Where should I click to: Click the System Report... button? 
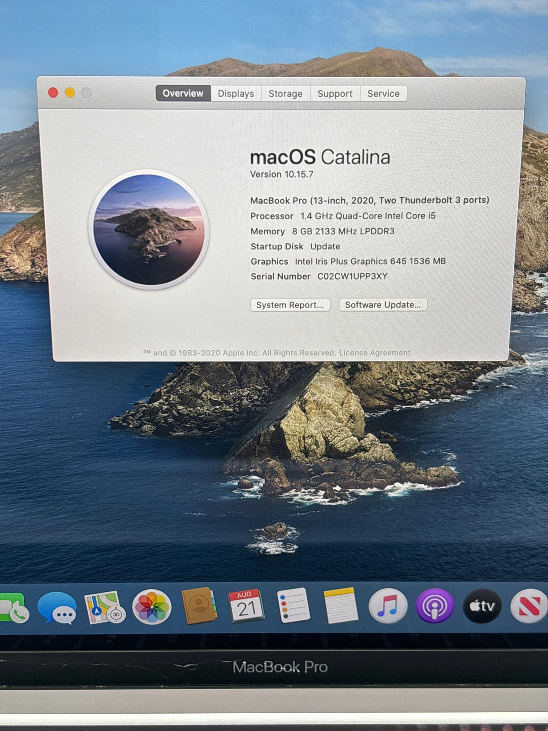click(x=290, y=305)
